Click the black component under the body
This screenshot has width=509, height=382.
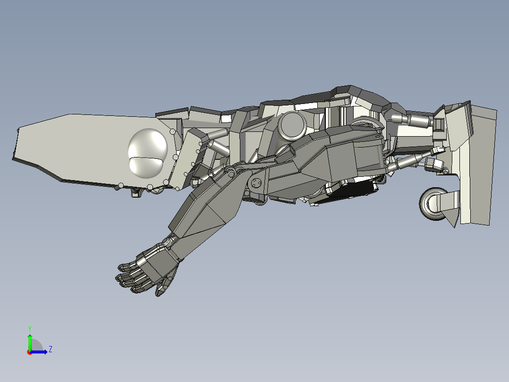click(x=352, y=190)
